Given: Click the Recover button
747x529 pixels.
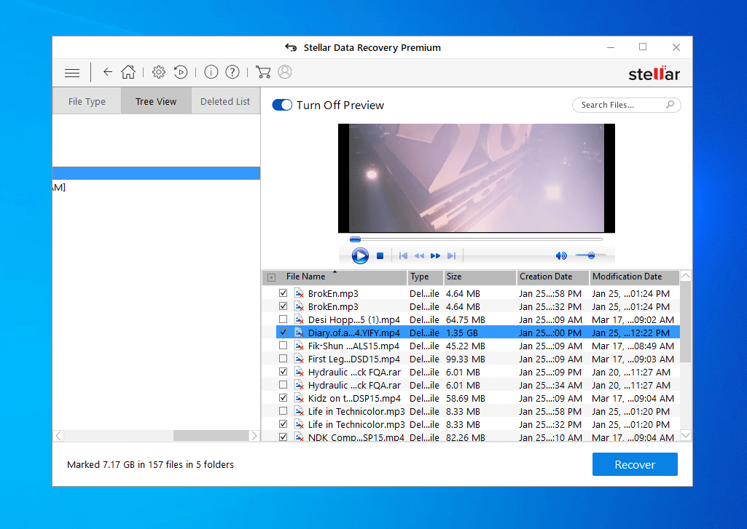Looking at the screenshot, I should click(635, 464).
